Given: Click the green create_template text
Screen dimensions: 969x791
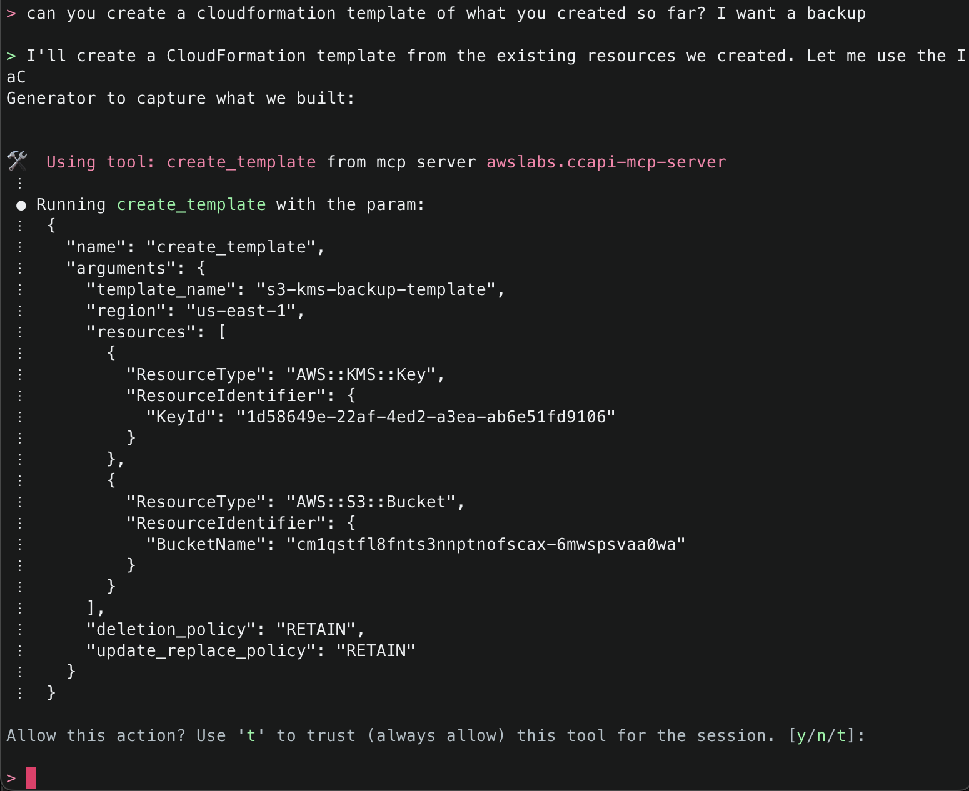Looking at the screenshot, I should (191, 205).
